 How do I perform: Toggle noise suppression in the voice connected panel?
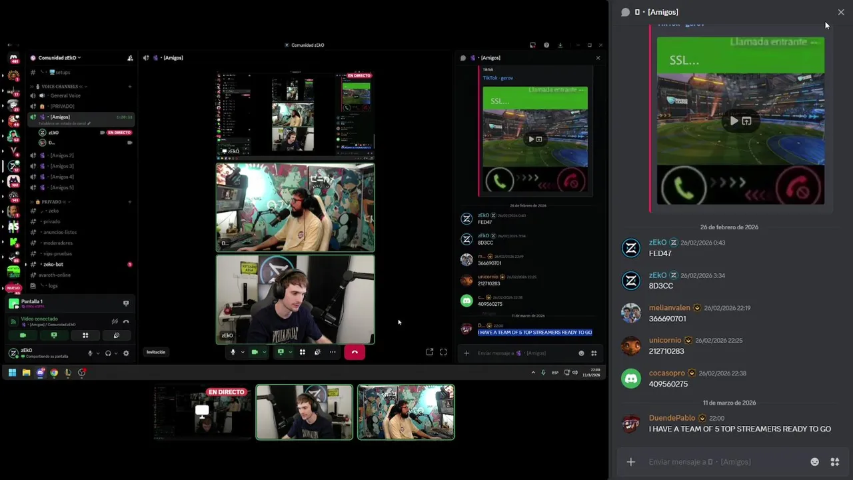(x=115, y=321)
